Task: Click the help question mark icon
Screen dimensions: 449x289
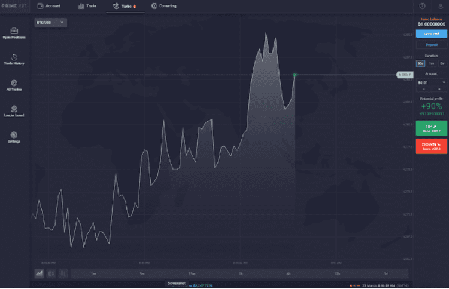Action: [x=422, y=5]
